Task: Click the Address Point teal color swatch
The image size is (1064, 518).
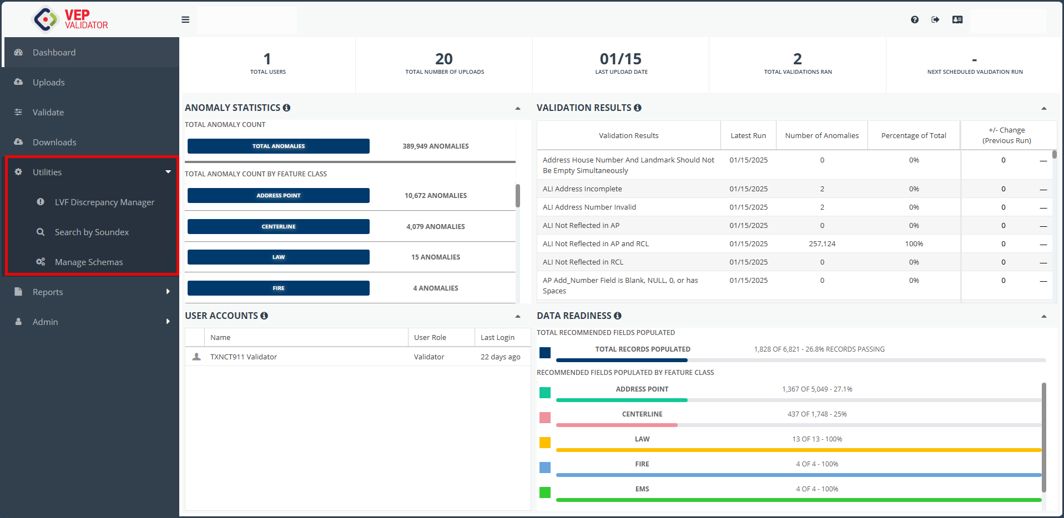Action: coord(545,393)
